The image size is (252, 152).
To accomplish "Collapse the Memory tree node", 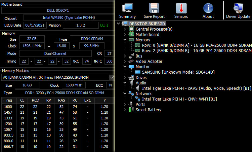I will (125, 40).
